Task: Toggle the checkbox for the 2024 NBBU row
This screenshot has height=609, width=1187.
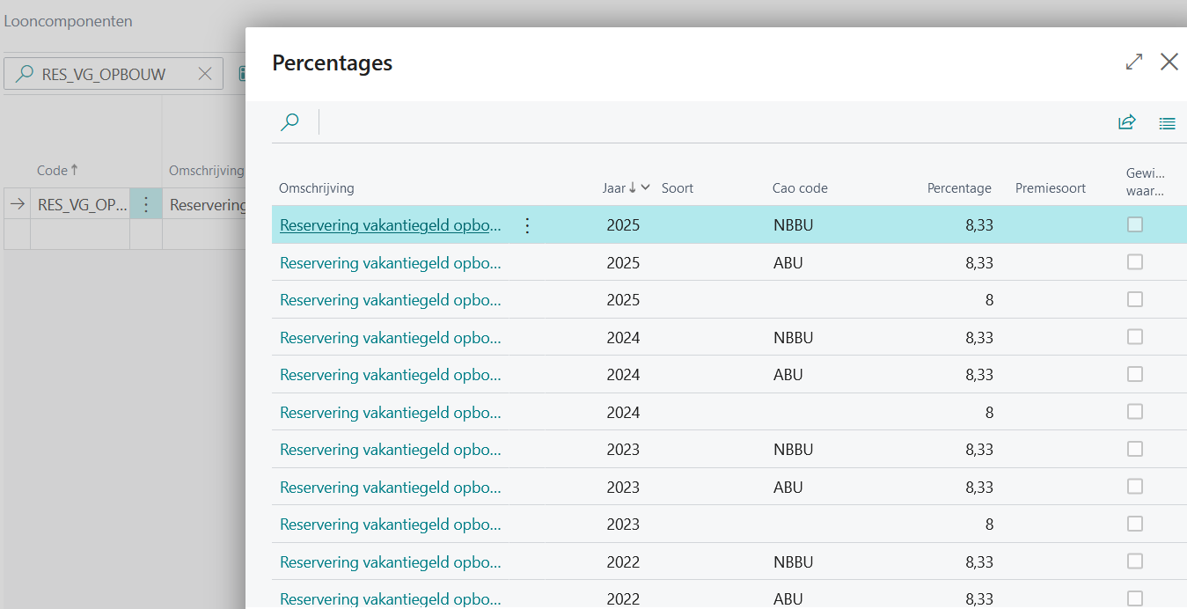Action: tap(1135, 337)
